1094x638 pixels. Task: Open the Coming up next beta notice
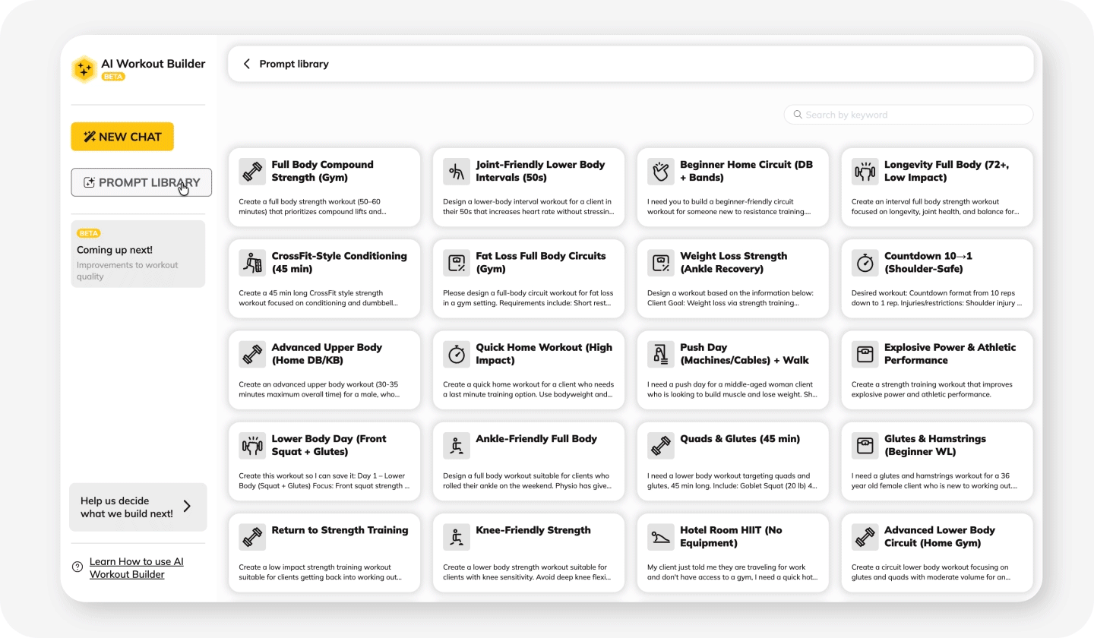tap(138, 254)
